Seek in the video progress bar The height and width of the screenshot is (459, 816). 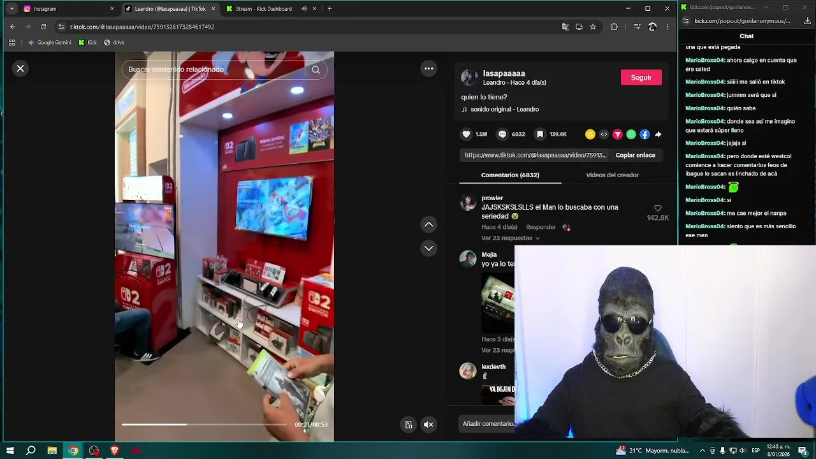pos(204,425)
